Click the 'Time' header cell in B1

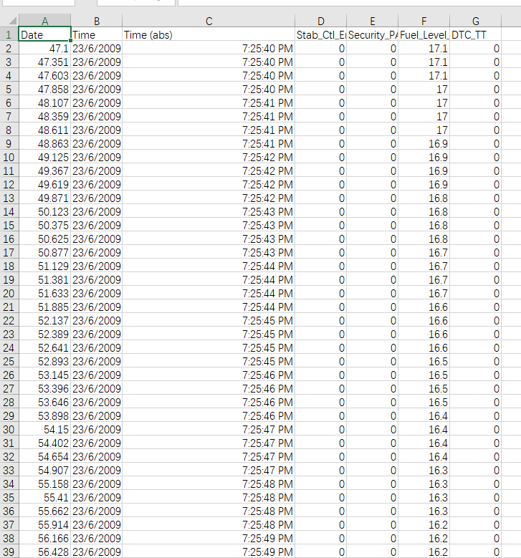[x=97, y=34]
